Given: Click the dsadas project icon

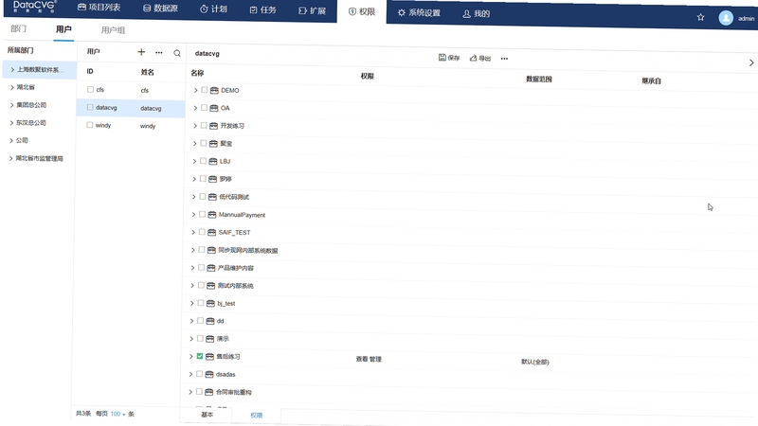Looking at the screenshot, I should (x=208, y=374).
